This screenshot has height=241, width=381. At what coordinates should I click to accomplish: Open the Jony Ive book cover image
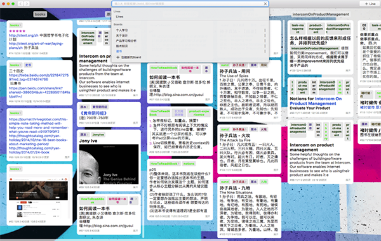109,164
